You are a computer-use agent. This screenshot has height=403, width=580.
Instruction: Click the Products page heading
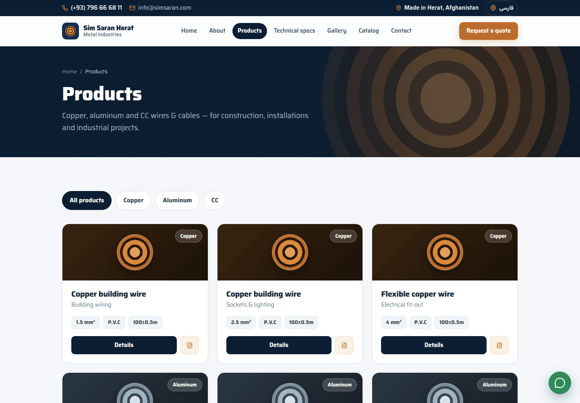coord(102,94)
